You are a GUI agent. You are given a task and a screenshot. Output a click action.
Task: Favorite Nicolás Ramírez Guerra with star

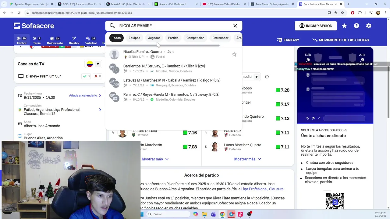click(234, 54)
